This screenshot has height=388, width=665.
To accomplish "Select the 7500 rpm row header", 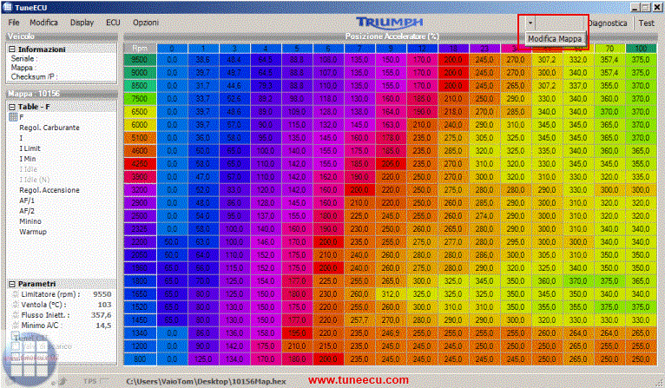I will (140, 99).
